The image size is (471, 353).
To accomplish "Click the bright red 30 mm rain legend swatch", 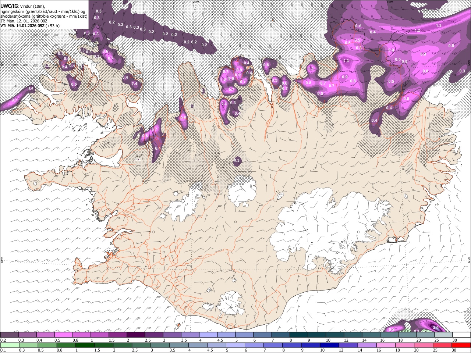I will pos(461,345).
